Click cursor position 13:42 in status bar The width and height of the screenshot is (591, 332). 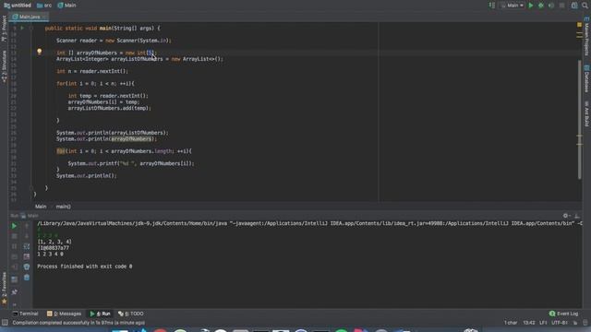[x=529, y=323]
